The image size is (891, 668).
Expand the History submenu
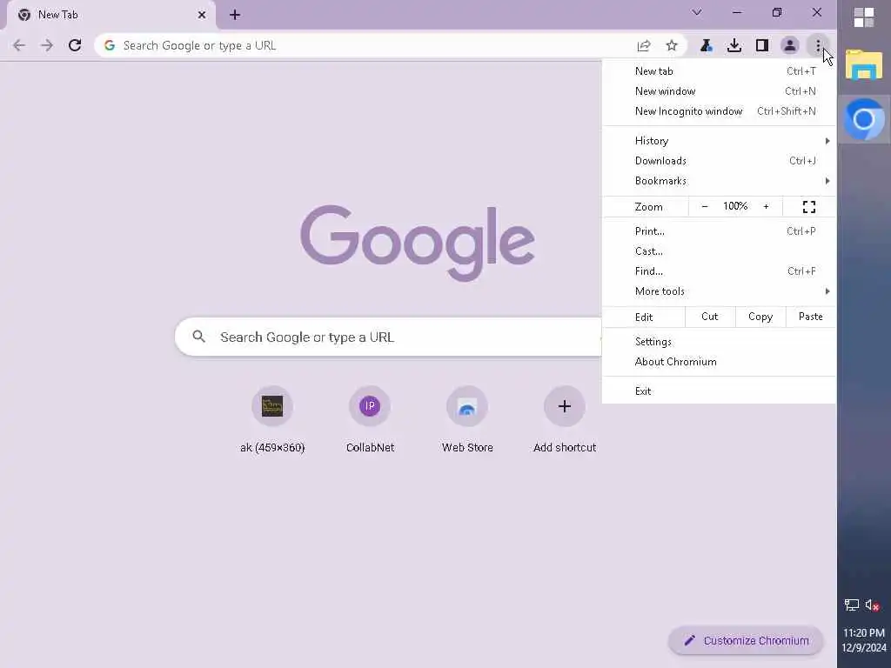pyautogui.click(x=719, y=141)
